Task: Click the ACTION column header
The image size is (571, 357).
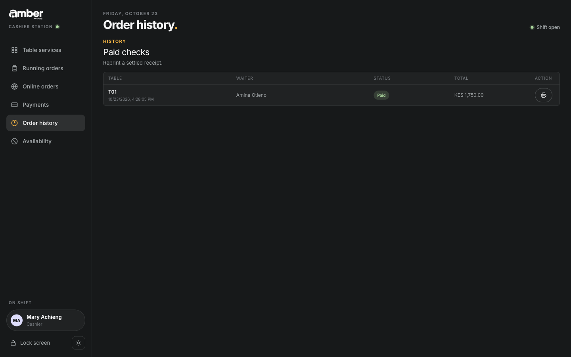Action: point(543,79)
